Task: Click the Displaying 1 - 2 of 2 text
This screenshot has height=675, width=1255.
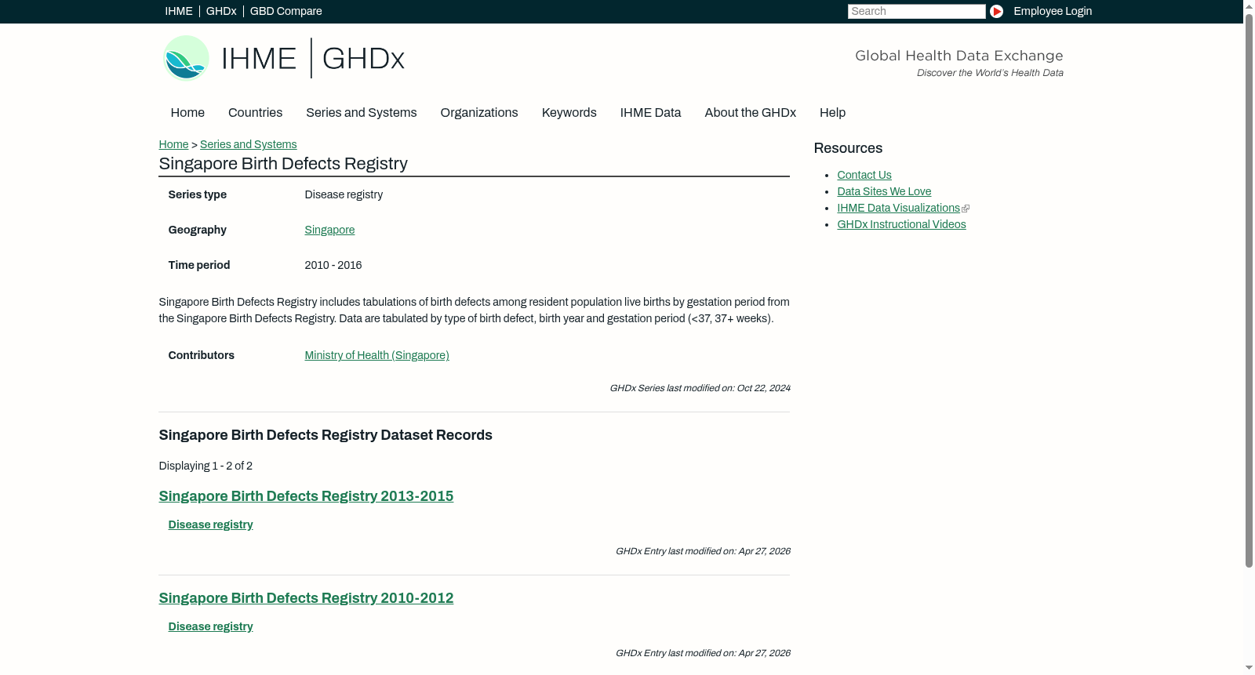Action: coord(206,466)
